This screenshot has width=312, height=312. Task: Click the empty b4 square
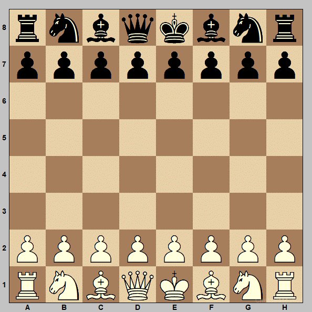64,175
